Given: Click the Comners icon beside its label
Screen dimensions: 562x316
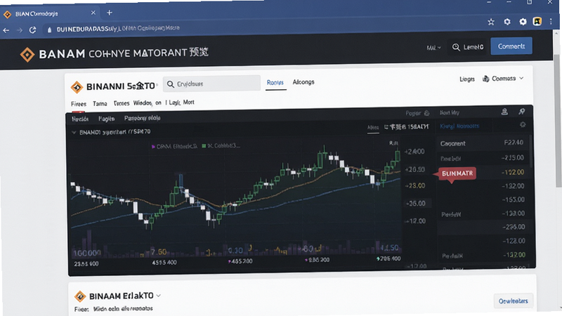Looking at the screenshot, I should coord(486,79).
